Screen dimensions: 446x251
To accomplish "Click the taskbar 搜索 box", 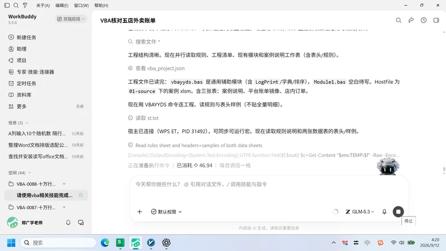I will (x=58, y=243).
